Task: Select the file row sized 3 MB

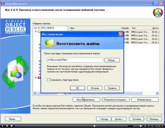Action: tap(141, 39)
